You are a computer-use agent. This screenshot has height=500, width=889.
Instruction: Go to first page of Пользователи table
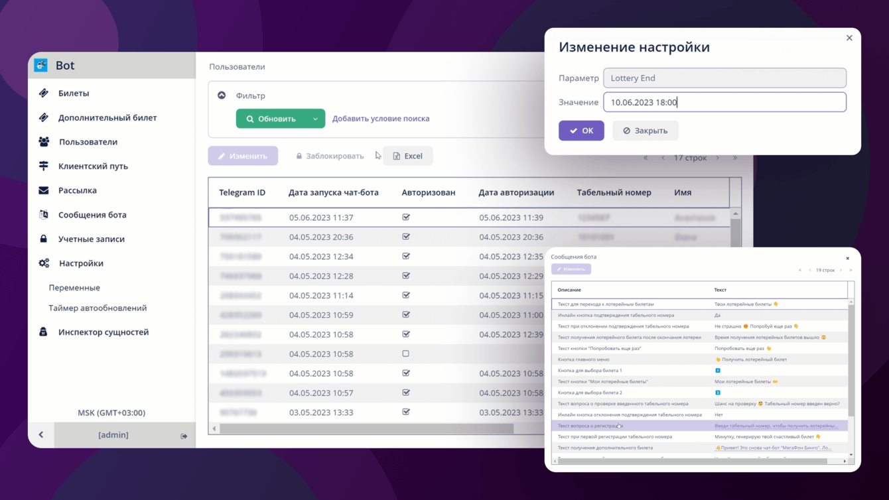646,158
